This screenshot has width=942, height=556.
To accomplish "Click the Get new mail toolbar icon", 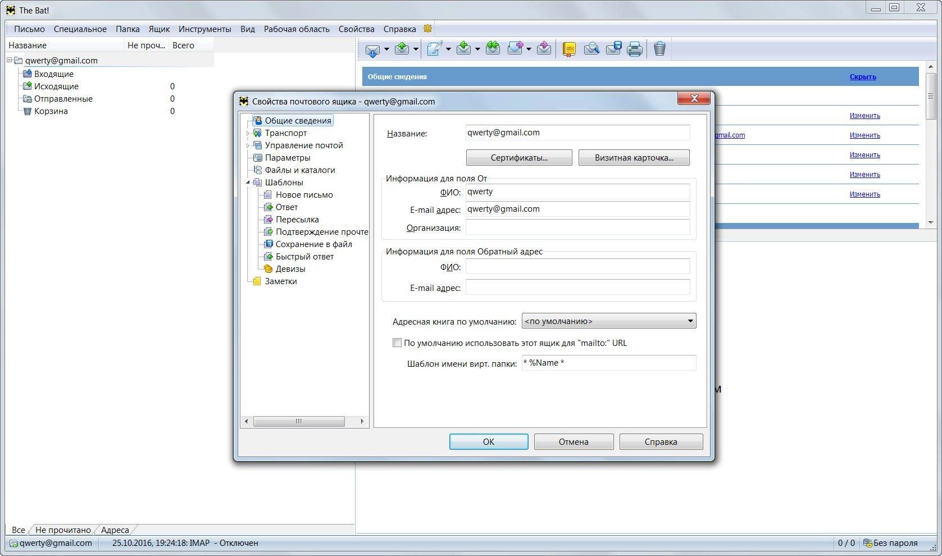I will [372, 49].
